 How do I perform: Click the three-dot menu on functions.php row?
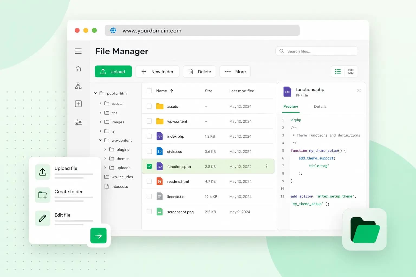tap(267, 166)
